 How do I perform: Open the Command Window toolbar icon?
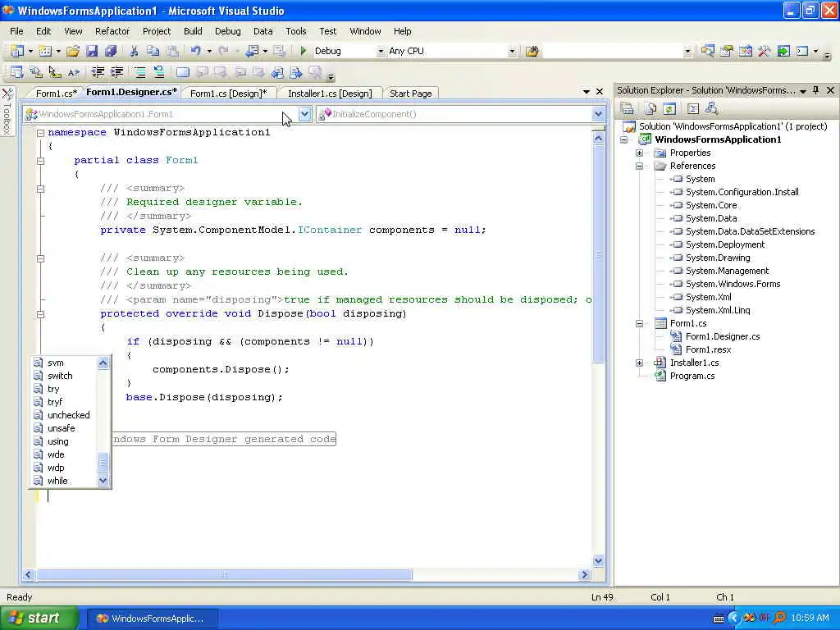pos(802,51)
